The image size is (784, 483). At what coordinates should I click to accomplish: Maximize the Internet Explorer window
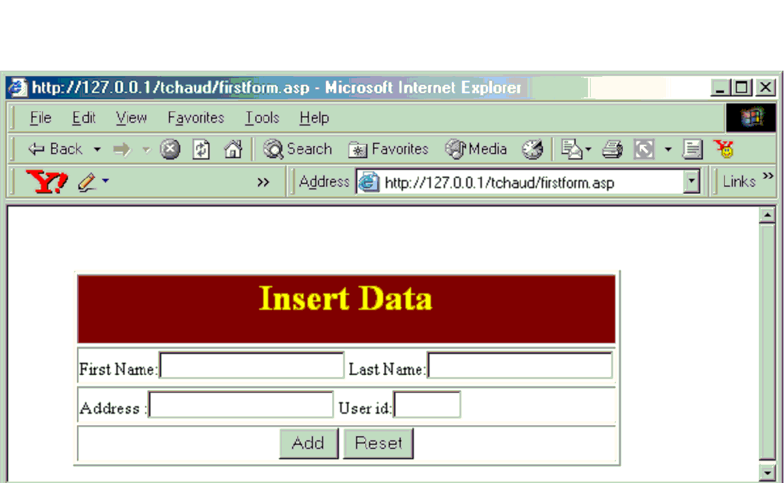[742, 88]
